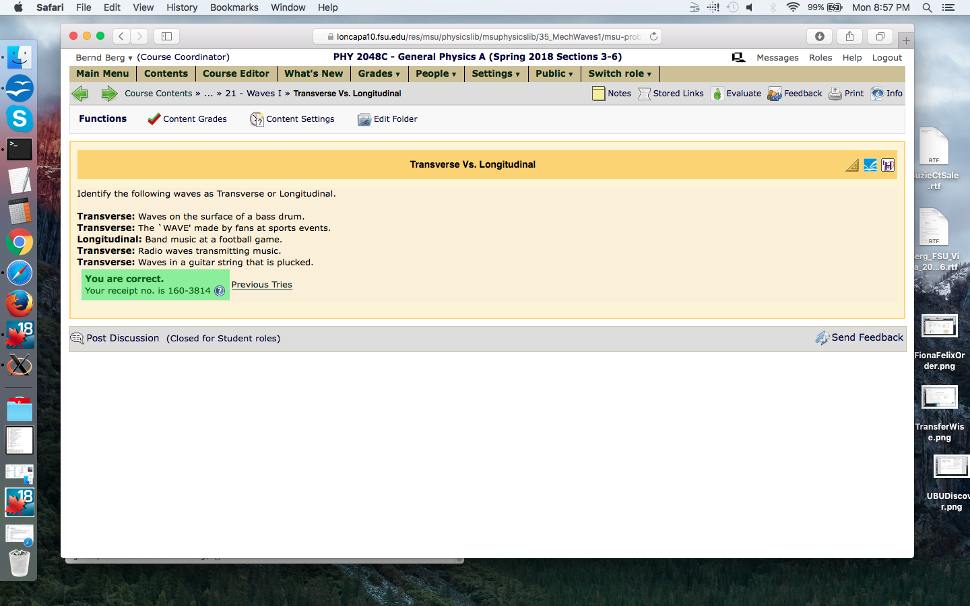
Task: Open What's New menu item
Action: pos(314,73)
